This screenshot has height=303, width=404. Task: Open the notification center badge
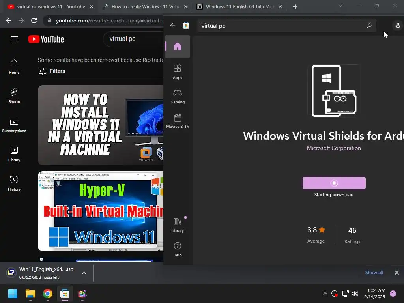[393, 294]
